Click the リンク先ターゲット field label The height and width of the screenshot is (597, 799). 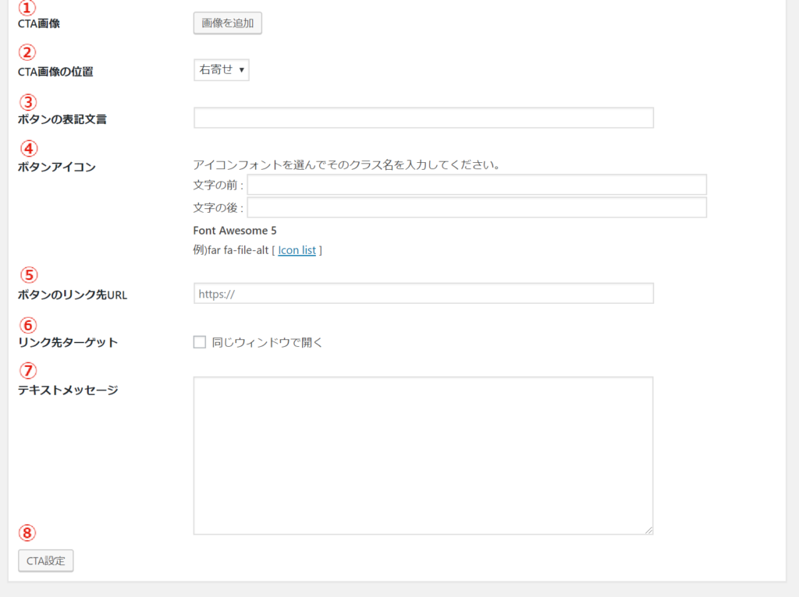[x=68, y=342]
